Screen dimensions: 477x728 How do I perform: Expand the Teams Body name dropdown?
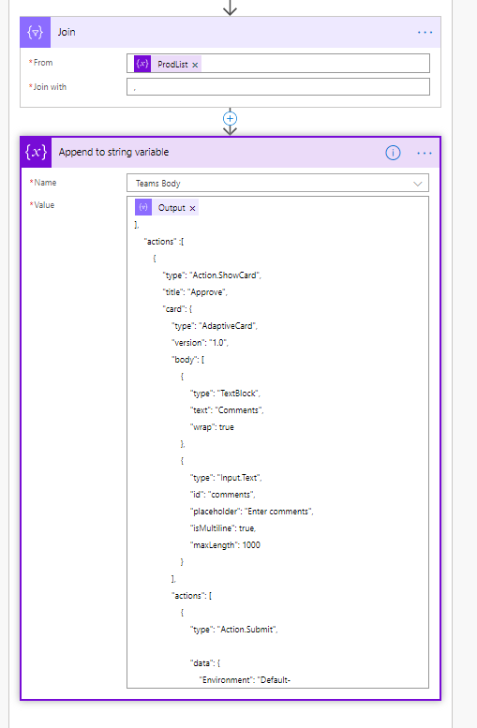point(277,183)
